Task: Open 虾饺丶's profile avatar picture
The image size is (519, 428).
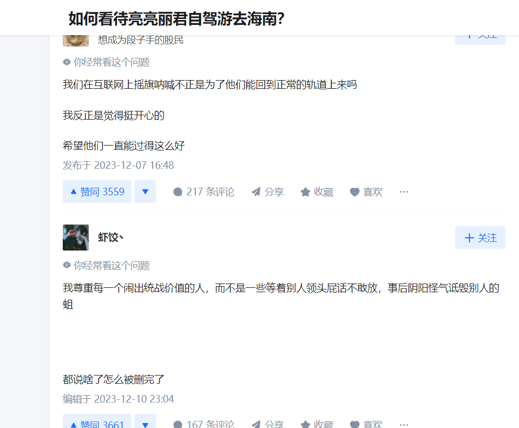Action: [76, 238]
